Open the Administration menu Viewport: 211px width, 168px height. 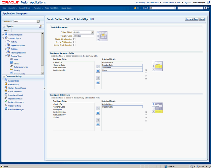(x=169, y=2)
